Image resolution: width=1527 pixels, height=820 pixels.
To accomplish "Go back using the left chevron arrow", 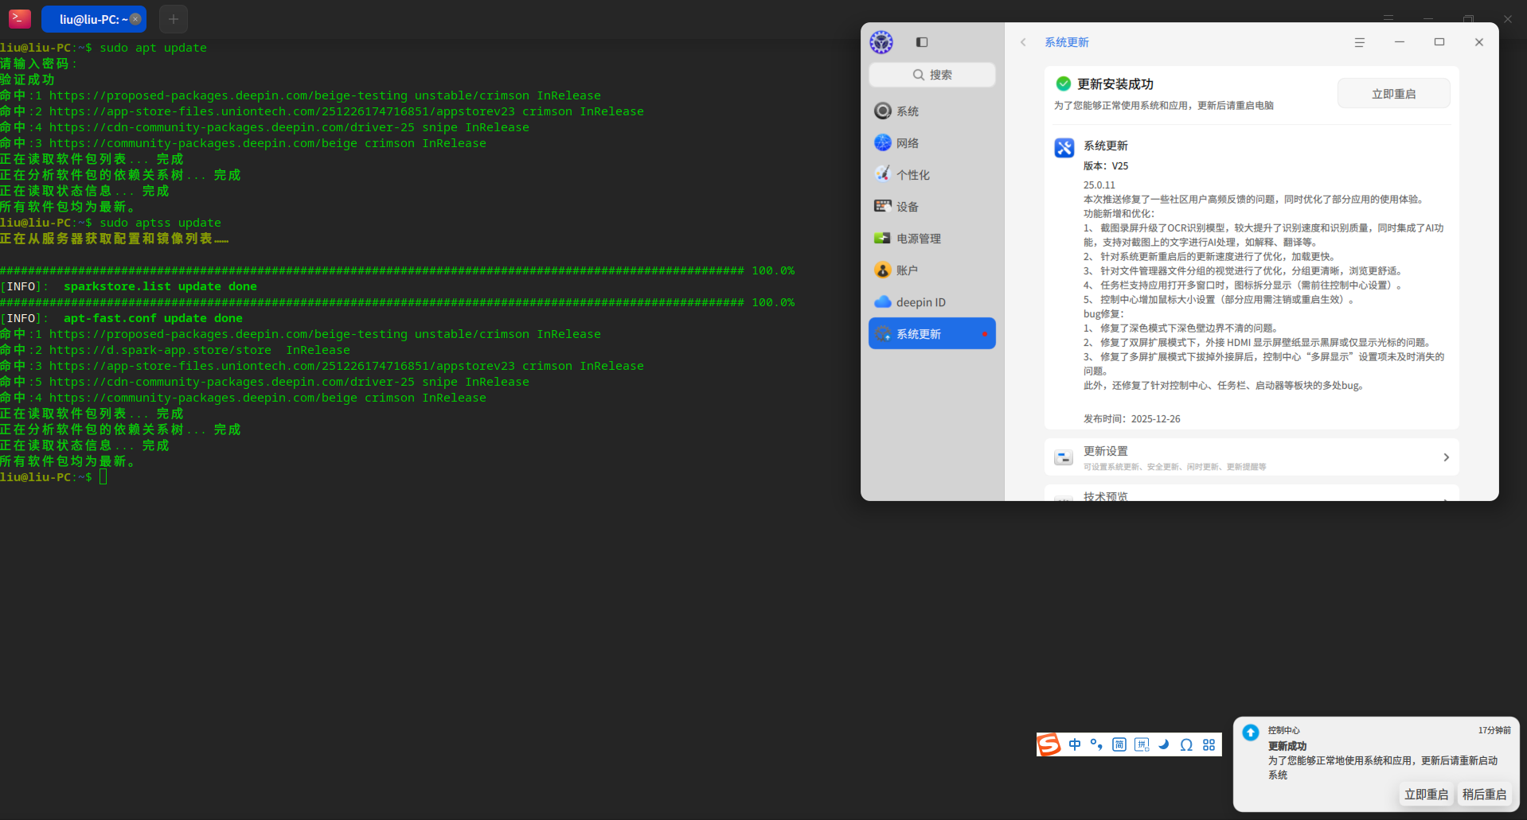I will click(1023, 42).
